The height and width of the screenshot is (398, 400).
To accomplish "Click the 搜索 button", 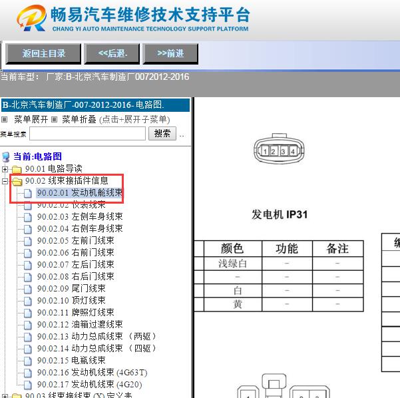I will (x=162, y=133).
